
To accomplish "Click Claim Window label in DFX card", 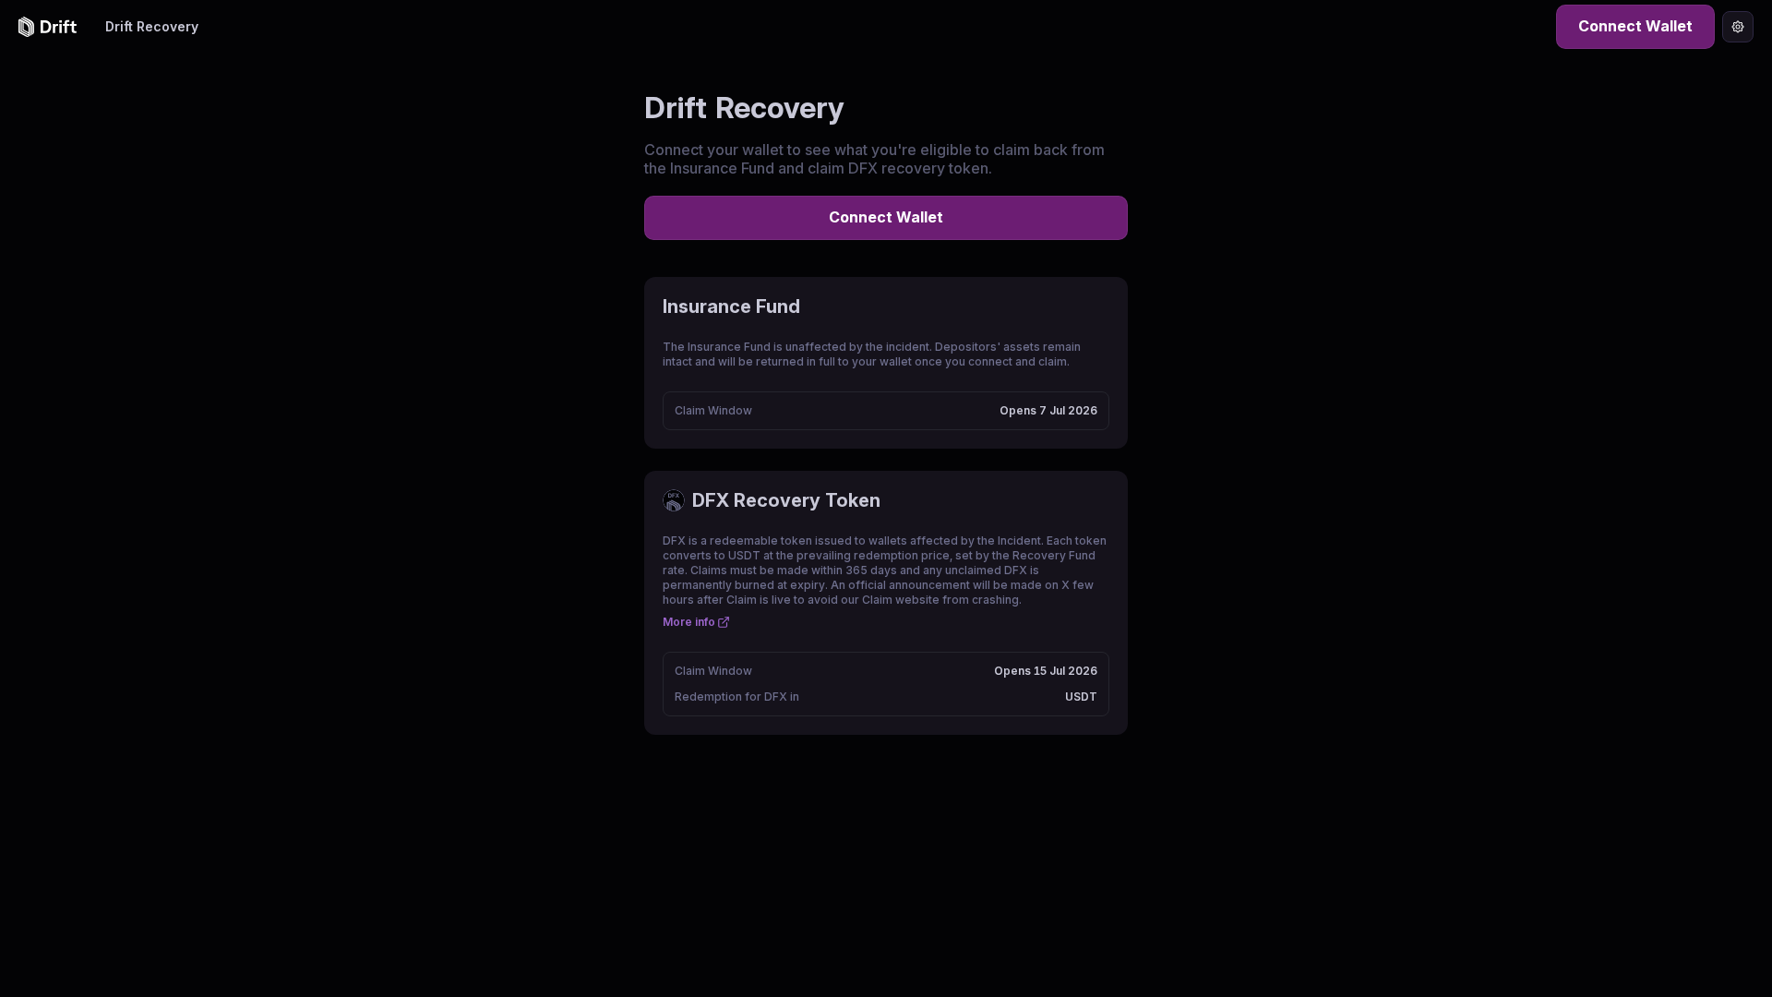I will point(712,671).
